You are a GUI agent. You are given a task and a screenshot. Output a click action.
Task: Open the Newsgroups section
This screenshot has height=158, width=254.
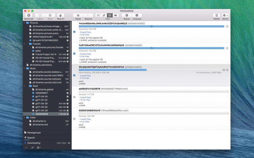[34, 132]
